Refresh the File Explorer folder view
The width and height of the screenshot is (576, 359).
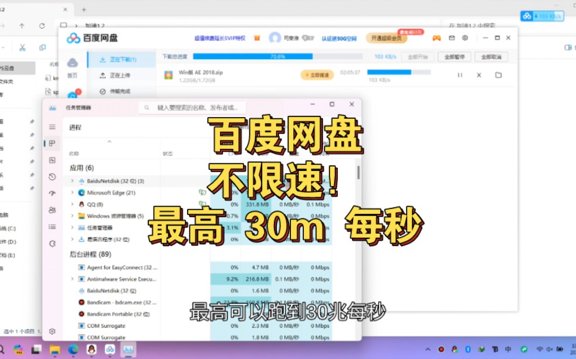click(x=42, y=26)
